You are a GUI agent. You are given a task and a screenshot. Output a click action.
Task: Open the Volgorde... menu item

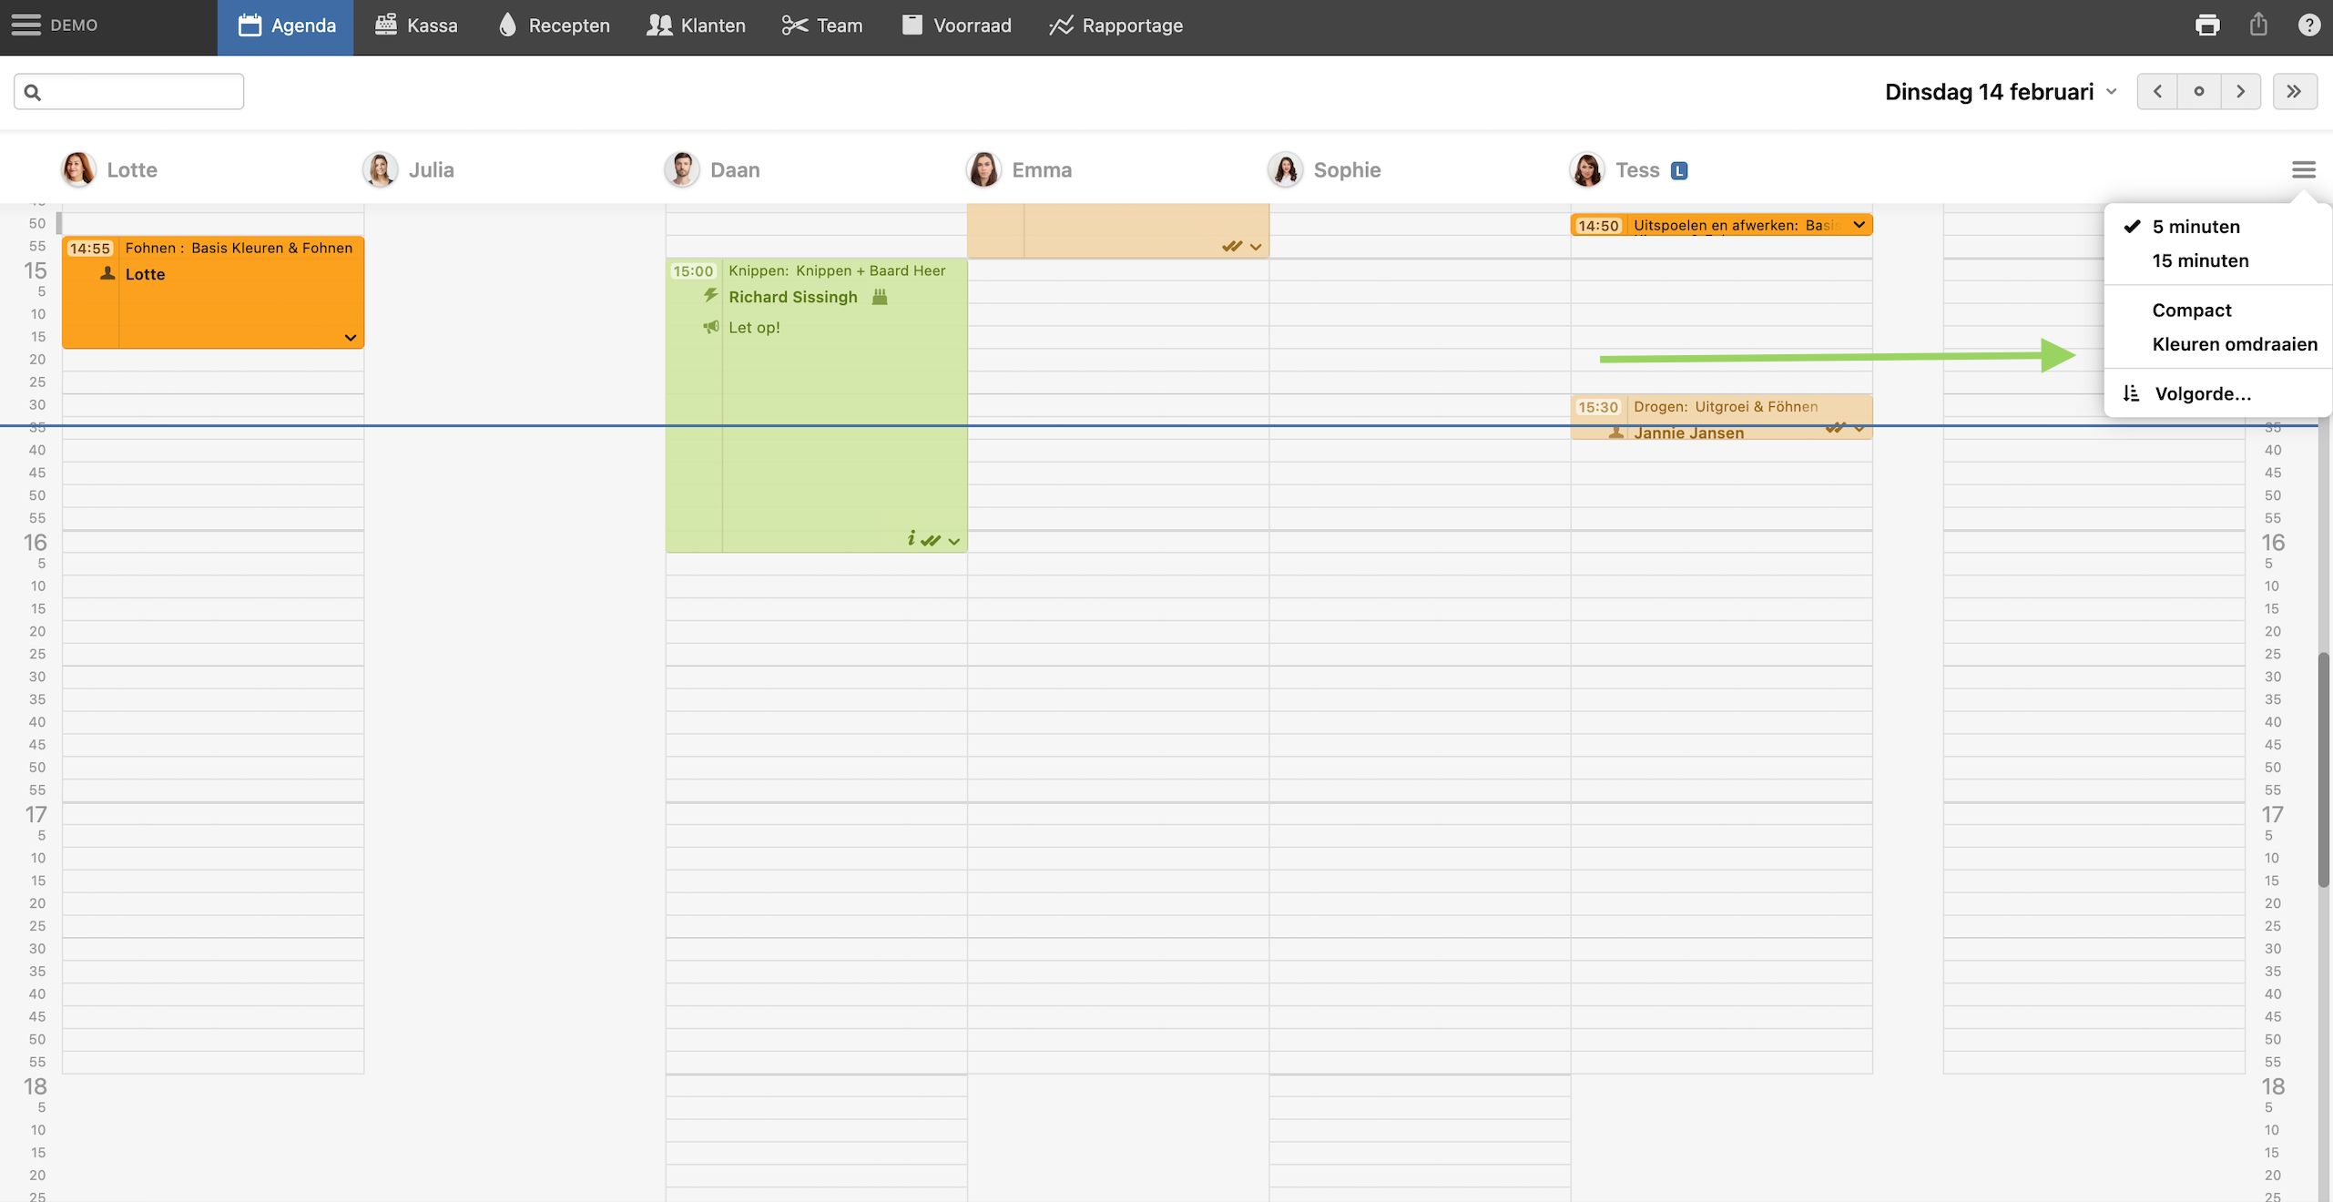point(2202,394)
